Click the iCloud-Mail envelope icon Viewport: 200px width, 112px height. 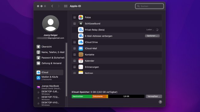coord(81,48)
